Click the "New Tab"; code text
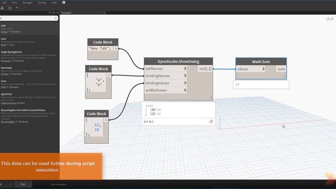Screen dimensions: 336x189 [x=100, y=48]
